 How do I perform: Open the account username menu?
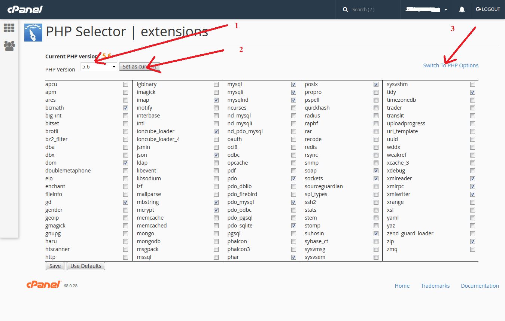point(425,9)
